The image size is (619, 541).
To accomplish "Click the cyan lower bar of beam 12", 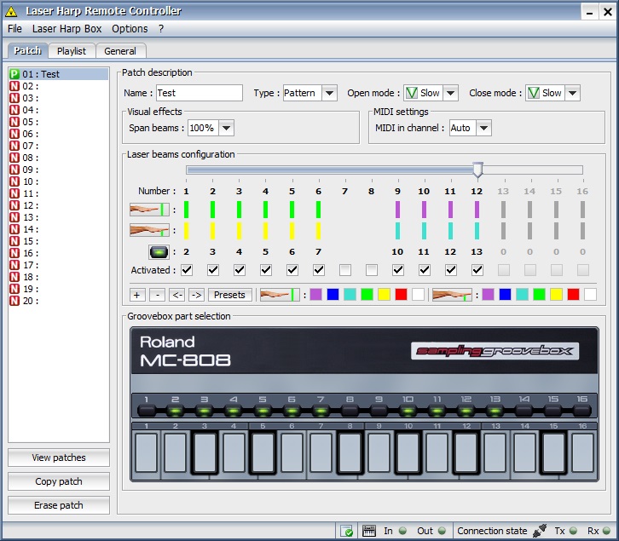I will [x=477, y=231].
